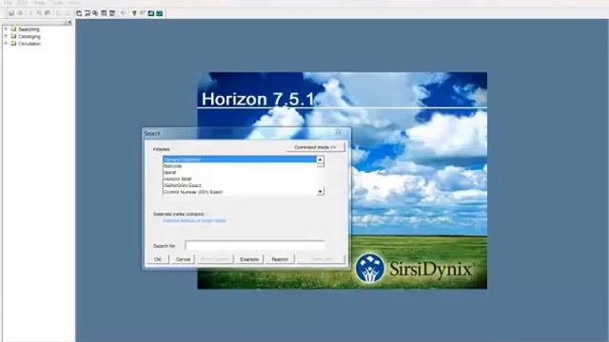Click the Command mode button
The width and height of the screenshot is (609, 342).
coord(315,147)
